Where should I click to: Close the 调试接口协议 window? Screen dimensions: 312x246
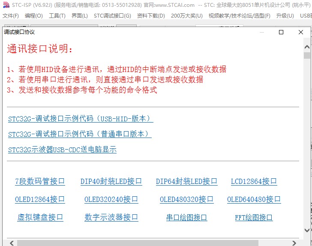pos(301,32)
